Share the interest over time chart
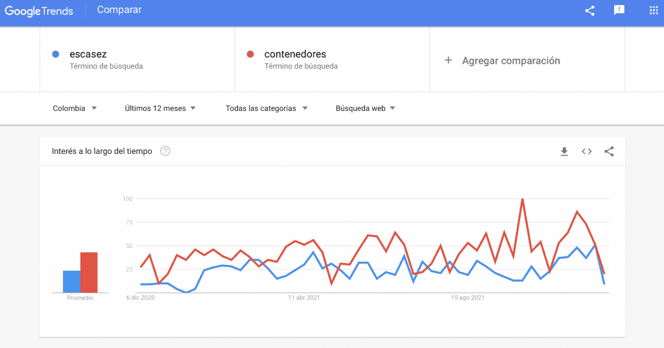Viewport: 664px width, 348px height. click(x=609, y=151)
